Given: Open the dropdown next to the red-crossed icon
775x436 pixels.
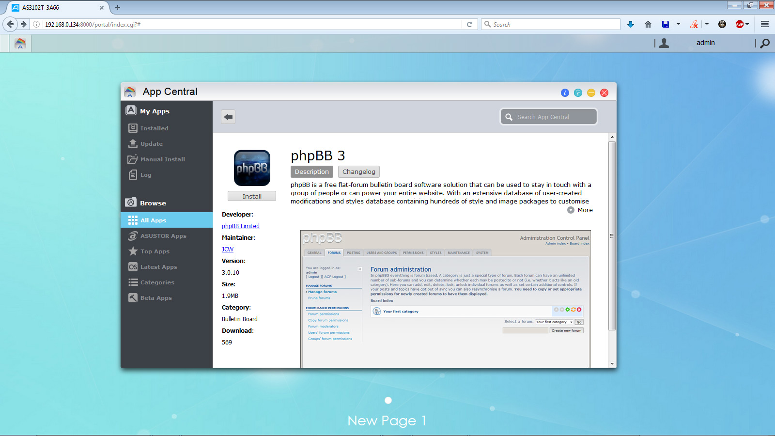Looking at the screenshot, I should click(x=707, y=24).
